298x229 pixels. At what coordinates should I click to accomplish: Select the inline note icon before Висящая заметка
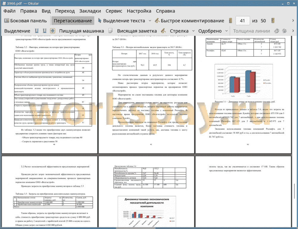click(111, 31)
